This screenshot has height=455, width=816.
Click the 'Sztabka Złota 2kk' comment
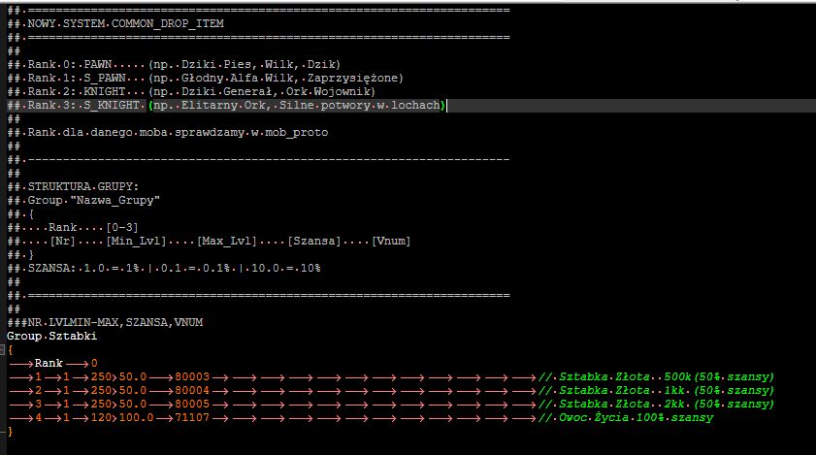pos(656,404)
